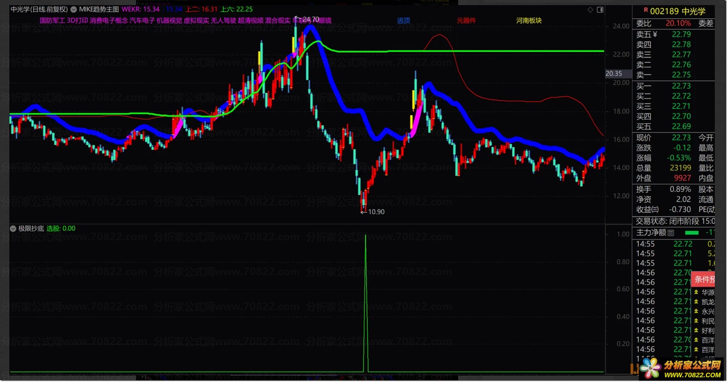
Task: Click the 收益 value -0.730
Action: (680, 210)
